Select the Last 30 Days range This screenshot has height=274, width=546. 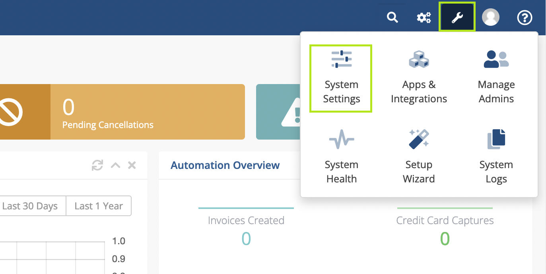(30, 206)
